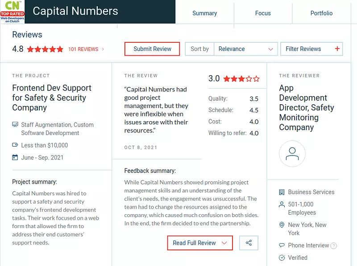Click the Reviews heading

coord(27,35)
